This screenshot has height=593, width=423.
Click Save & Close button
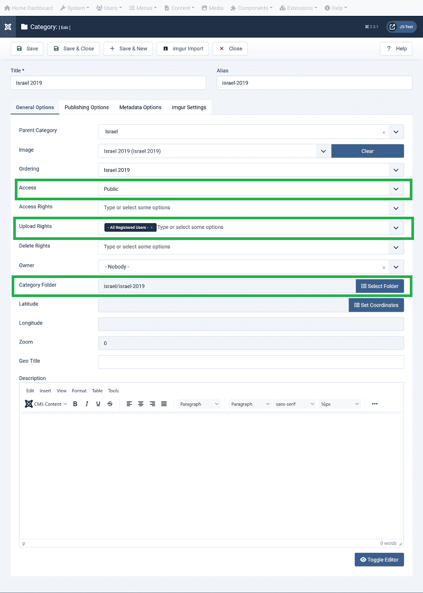point(73,49)
